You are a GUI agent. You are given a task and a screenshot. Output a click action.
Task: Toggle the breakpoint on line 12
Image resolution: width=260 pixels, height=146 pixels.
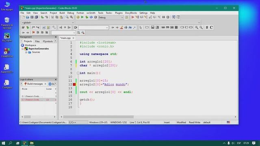point(74,84)
